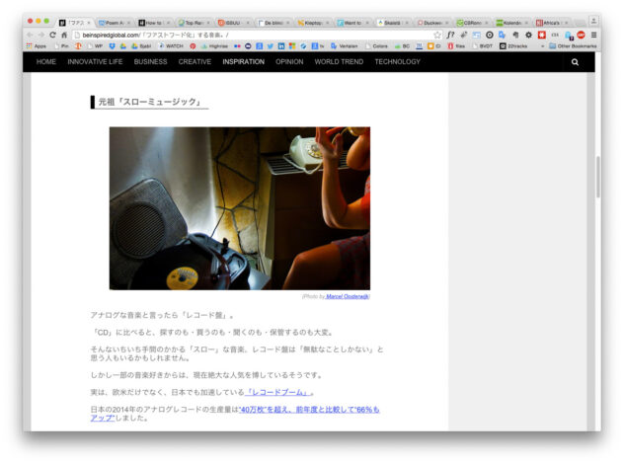This screenshot has width=624, height=464.
Task: Open the Other Bookmarks folder
Action: (573, 46)
